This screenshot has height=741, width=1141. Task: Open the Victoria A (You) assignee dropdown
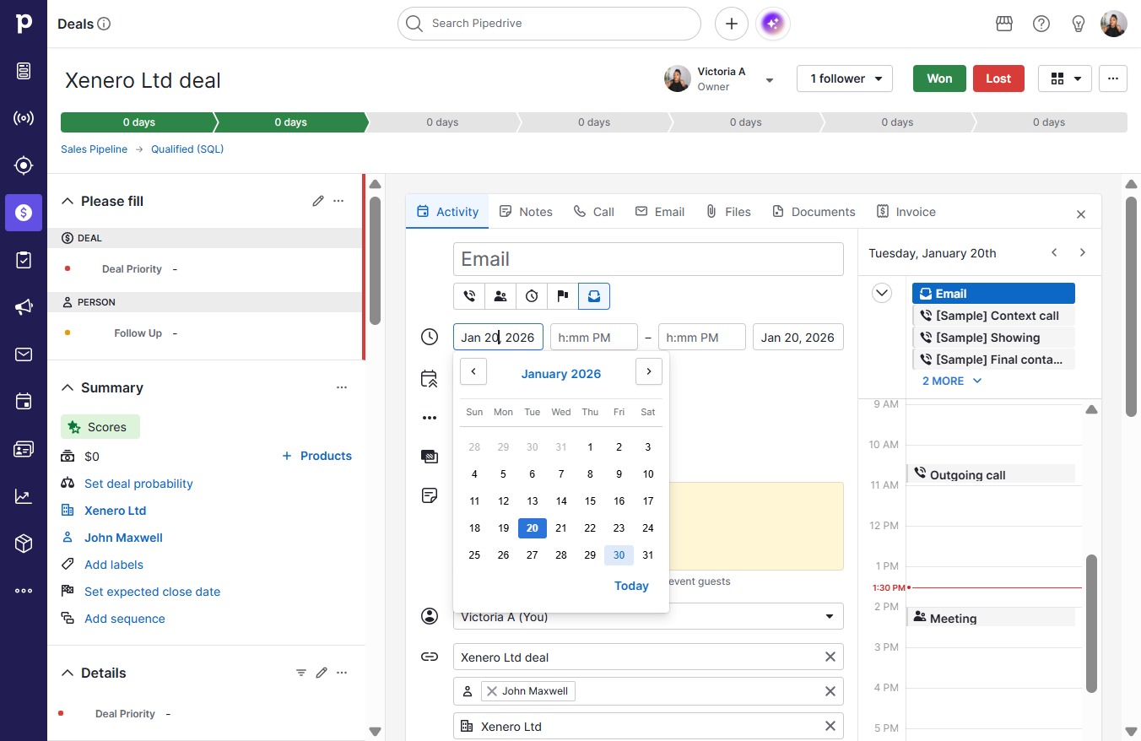(648, 616)
